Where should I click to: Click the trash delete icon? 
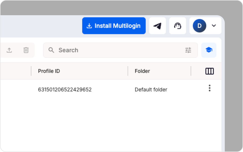[x=26, y=50]
